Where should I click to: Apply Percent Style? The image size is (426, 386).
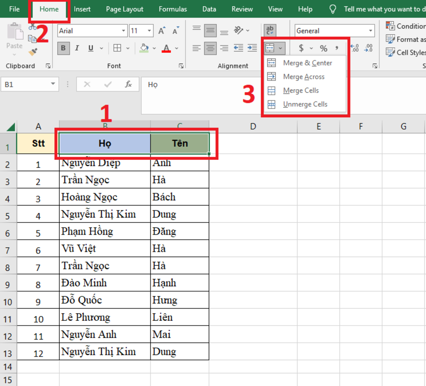(x=323, y=48)
